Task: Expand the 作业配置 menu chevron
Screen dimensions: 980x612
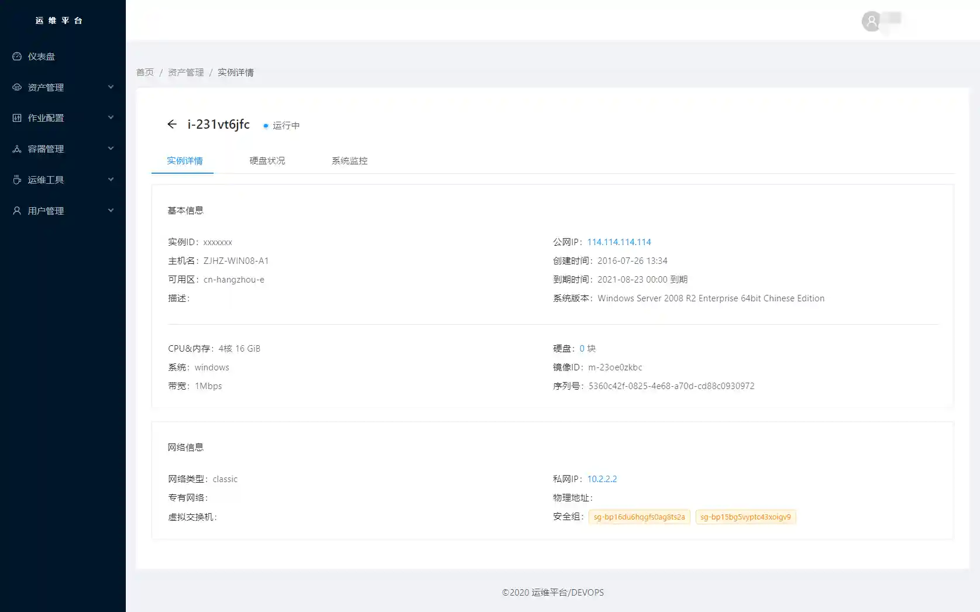Action: pos(111,118)
